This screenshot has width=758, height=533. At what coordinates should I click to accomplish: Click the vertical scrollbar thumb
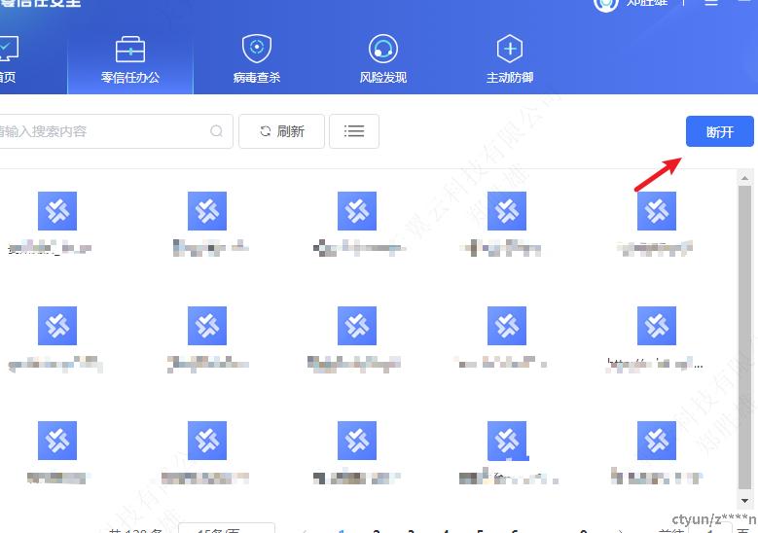pyautogui.click(x=744, y=338)
